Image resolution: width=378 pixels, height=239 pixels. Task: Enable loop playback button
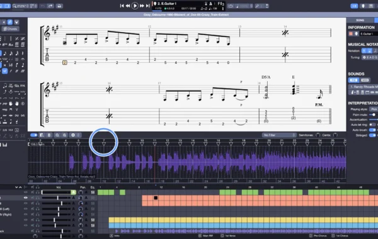[231, 6]
